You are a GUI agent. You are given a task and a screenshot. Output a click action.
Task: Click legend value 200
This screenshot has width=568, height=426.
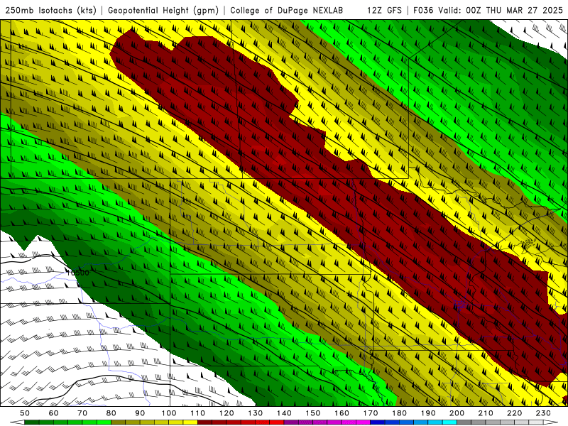pyautogui.click(x=457, y=413)
